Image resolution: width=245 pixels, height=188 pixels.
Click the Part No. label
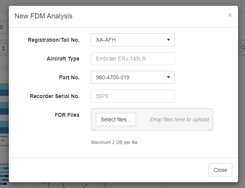(69, 77)
